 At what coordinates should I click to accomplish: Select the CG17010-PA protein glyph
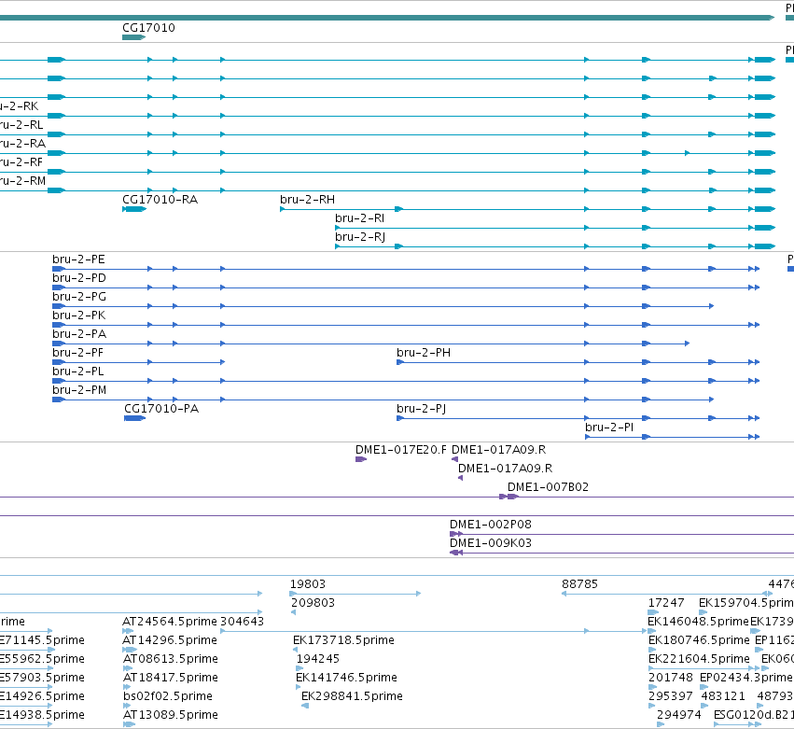click(x=134, y=418)
